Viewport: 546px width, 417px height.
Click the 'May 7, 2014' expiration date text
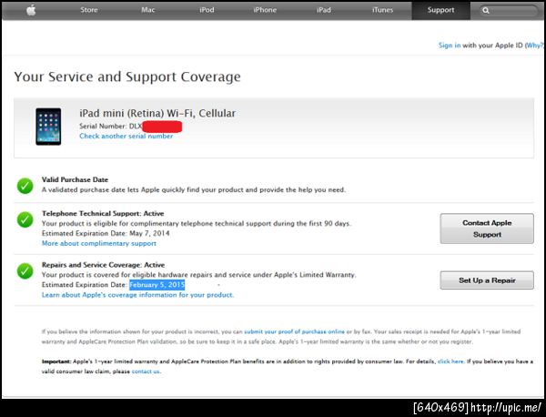tap(150, 233)
